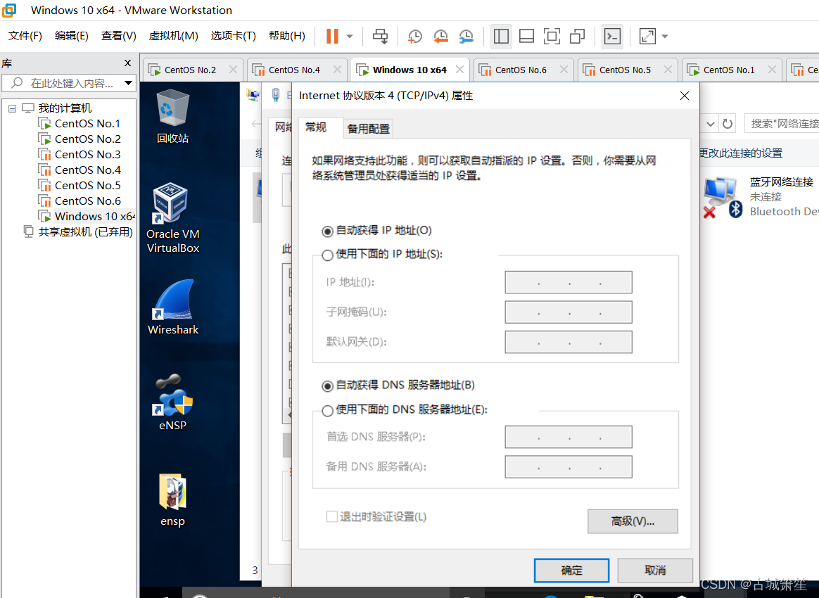Switch to the 备用配置 tab

(368, 129)
